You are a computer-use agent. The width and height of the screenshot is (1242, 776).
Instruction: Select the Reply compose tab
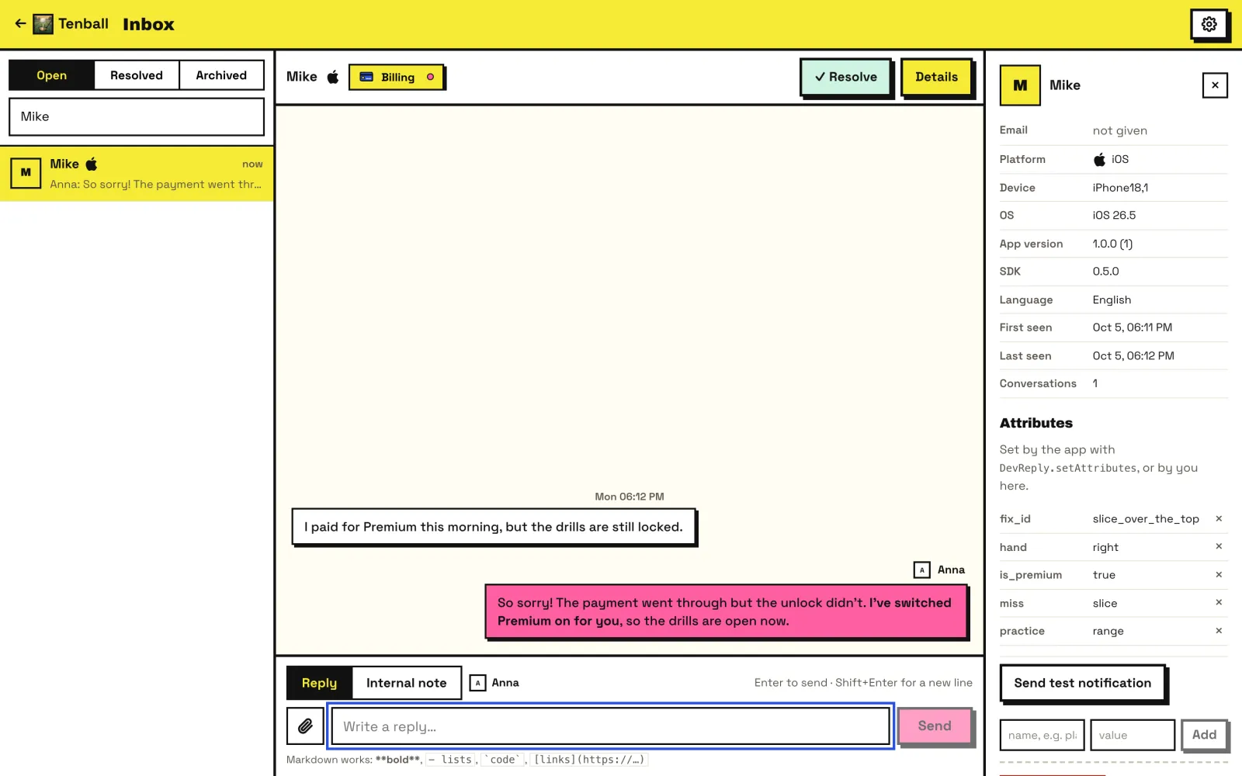(319, 683)
